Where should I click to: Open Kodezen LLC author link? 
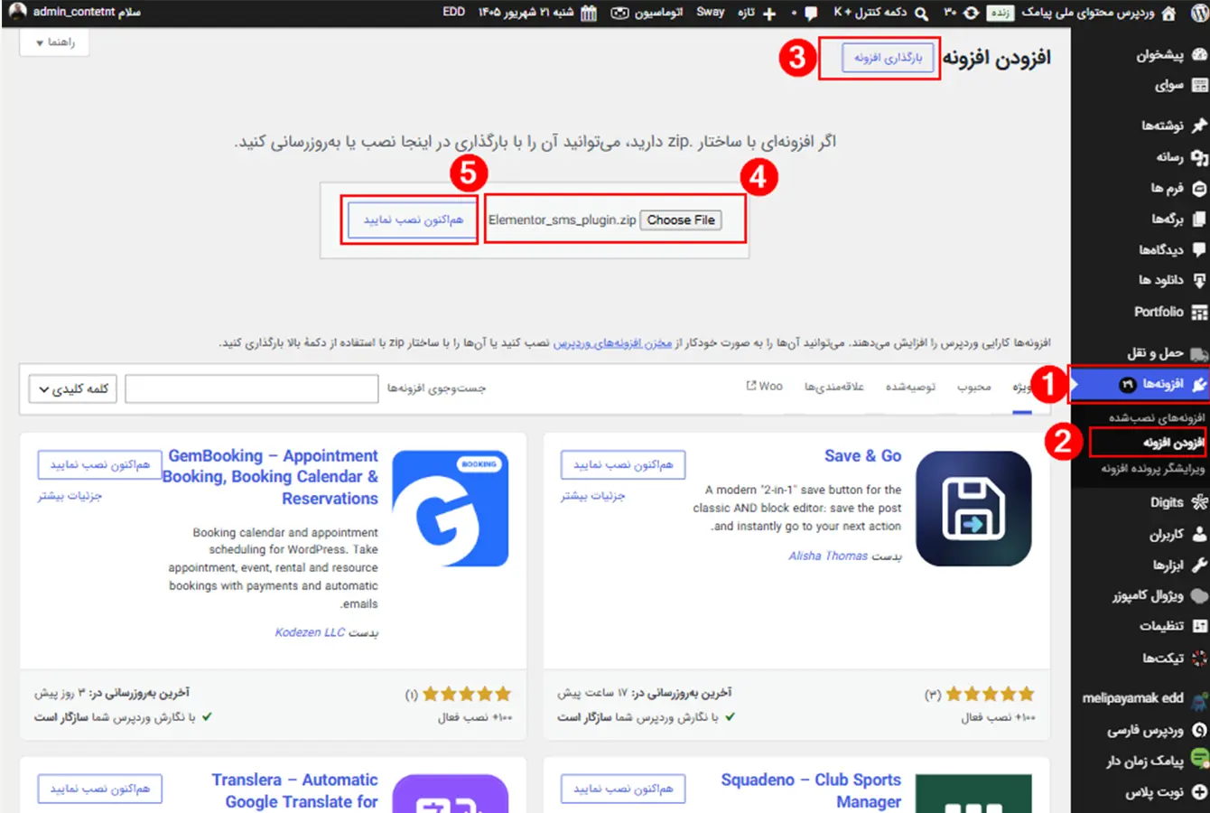[310, 632]
